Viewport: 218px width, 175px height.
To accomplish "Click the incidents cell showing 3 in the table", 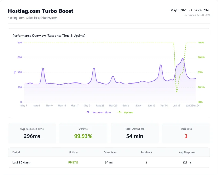I will click(146, 163).
